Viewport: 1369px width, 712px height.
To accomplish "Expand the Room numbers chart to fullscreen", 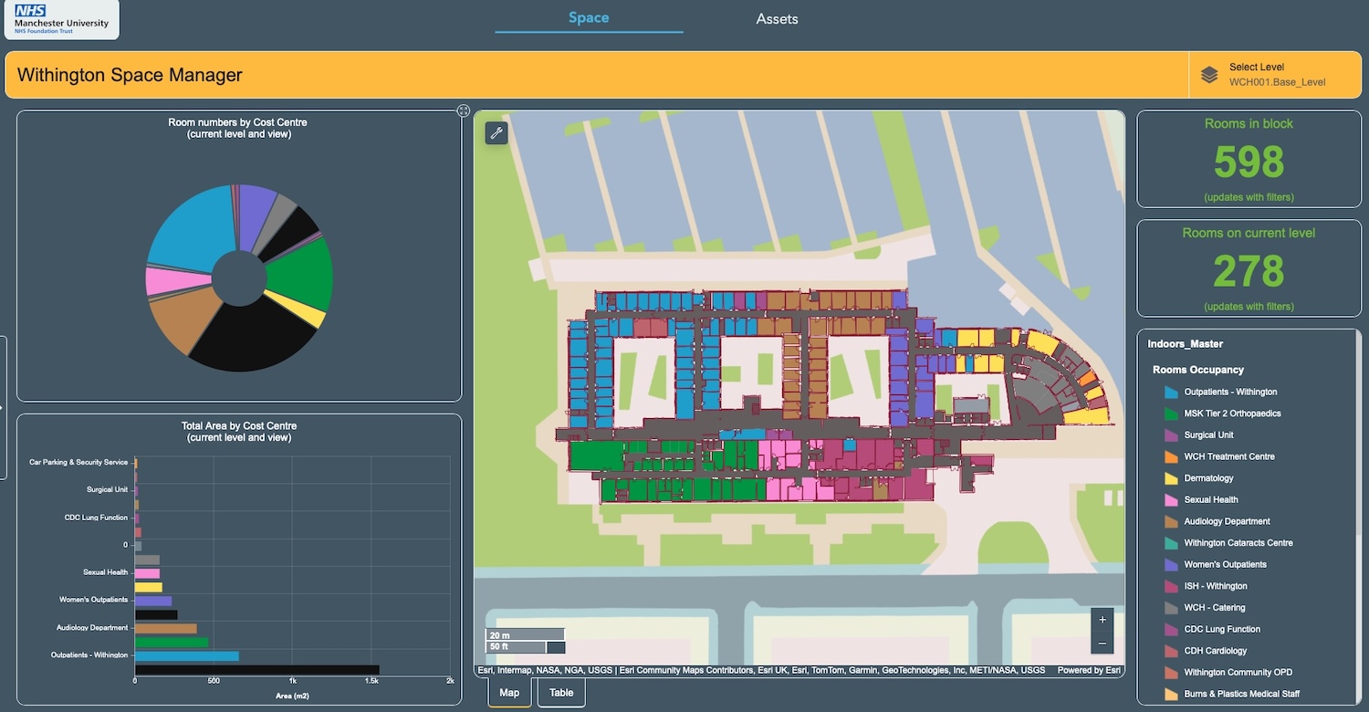I will [464, 110].
